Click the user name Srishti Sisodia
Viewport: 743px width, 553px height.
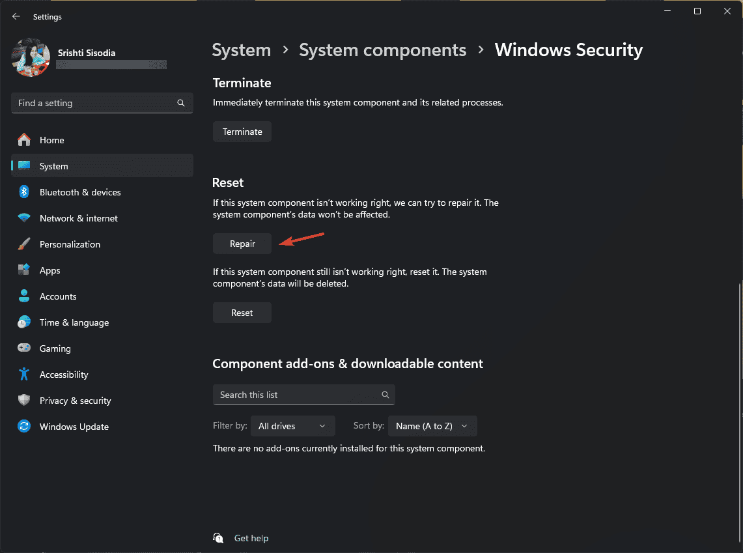click(86, 53)
